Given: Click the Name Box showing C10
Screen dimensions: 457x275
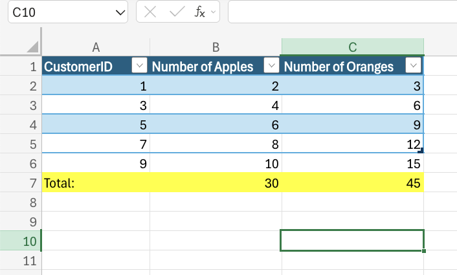Looking at the screenshot, I should click(x=67, y=12).
